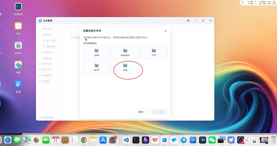The width and height of the screenshot is (277, 146).
Task: Open 影视 desktop app
Action: click(18, 87)
